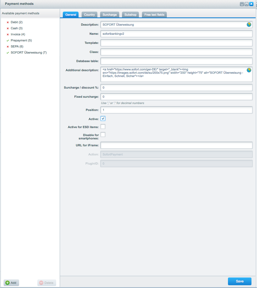
Task: Select SOFORT Überweisung in the payment list
Action: [28, 52]
